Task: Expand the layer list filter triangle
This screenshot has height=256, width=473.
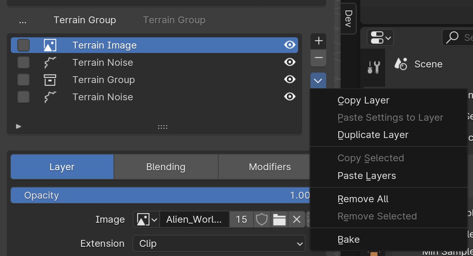Action: (x=18, y=126)
